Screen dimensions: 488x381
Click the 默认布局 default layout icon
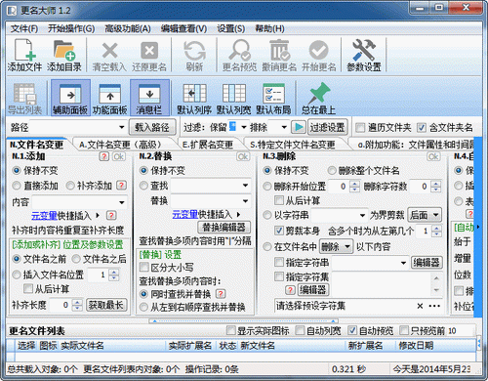273,99
